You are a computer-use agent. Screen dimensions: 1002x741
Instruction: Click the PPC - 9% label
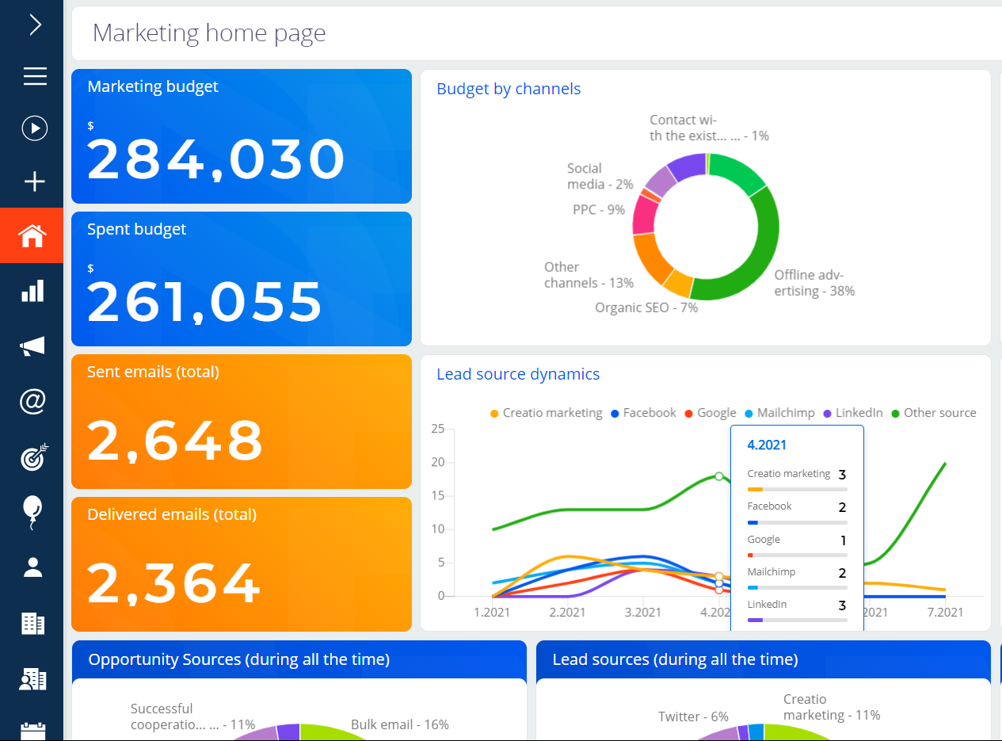599,210
